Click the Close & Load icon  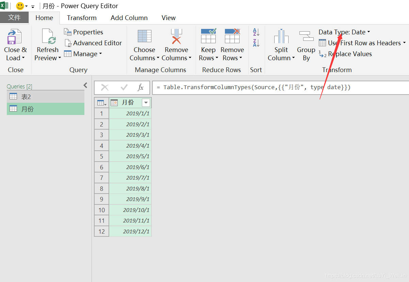14,37
